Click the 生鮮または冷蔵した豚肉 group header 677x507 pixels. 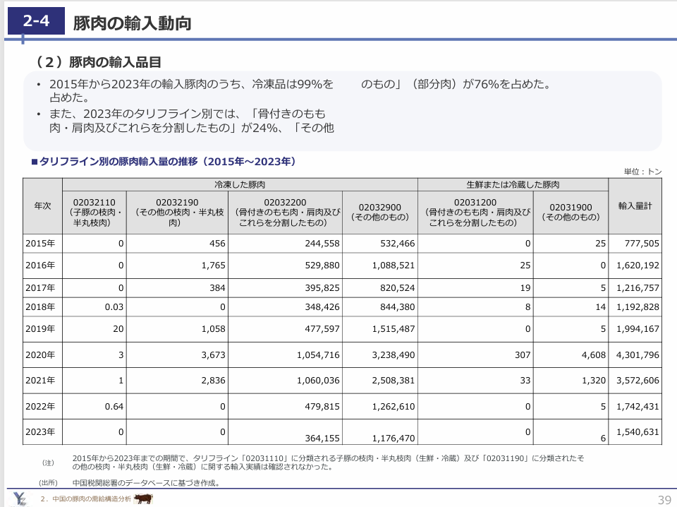[x=513, y=184]
